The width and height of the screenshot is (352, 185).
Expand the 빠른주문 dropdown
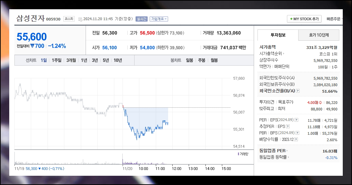335,19
